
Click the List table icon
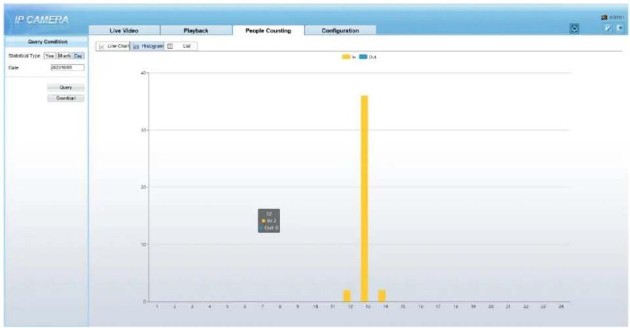point(169,46)
